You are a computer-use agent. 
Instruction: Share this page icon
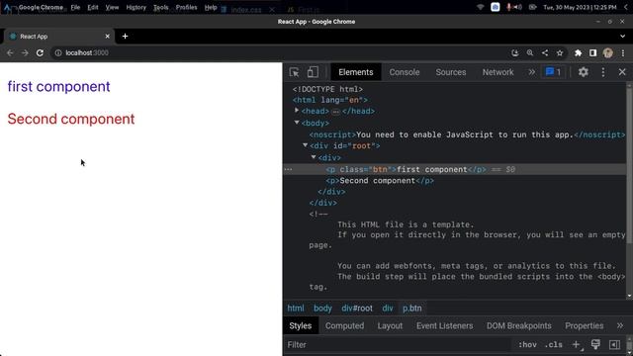click(x=545, y=52)
